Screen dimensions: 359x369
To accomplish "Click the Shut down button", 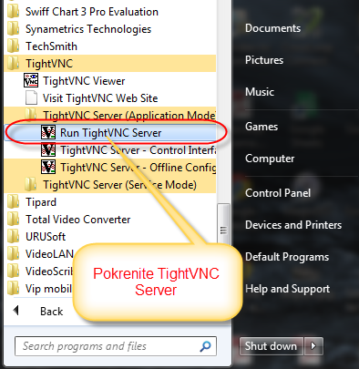I will [x=272, y=345].
